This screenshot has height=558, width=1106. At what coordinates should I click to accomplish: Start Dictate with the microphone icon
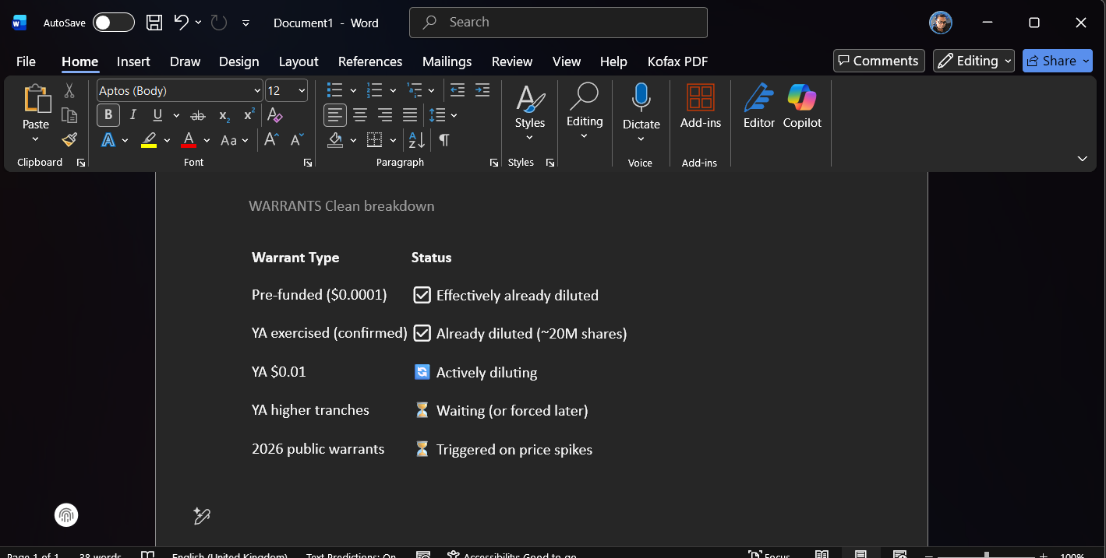(x=641, y=97)
